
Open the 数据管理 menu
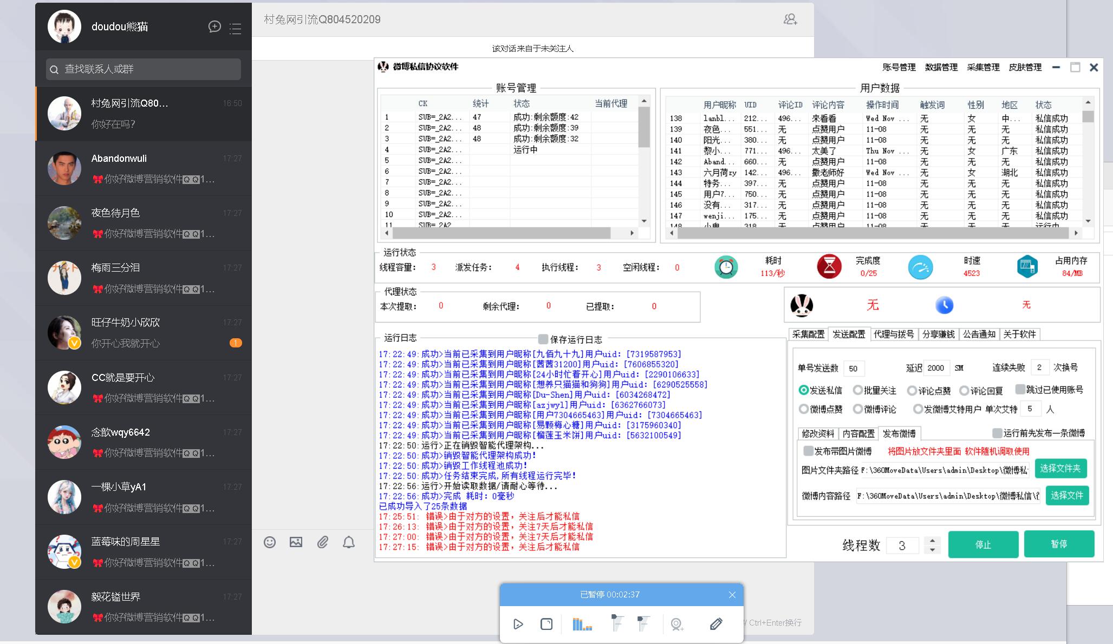(941, 67)
